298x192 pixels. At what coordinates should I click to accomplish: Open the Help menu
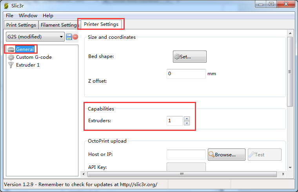pos(48,16)
